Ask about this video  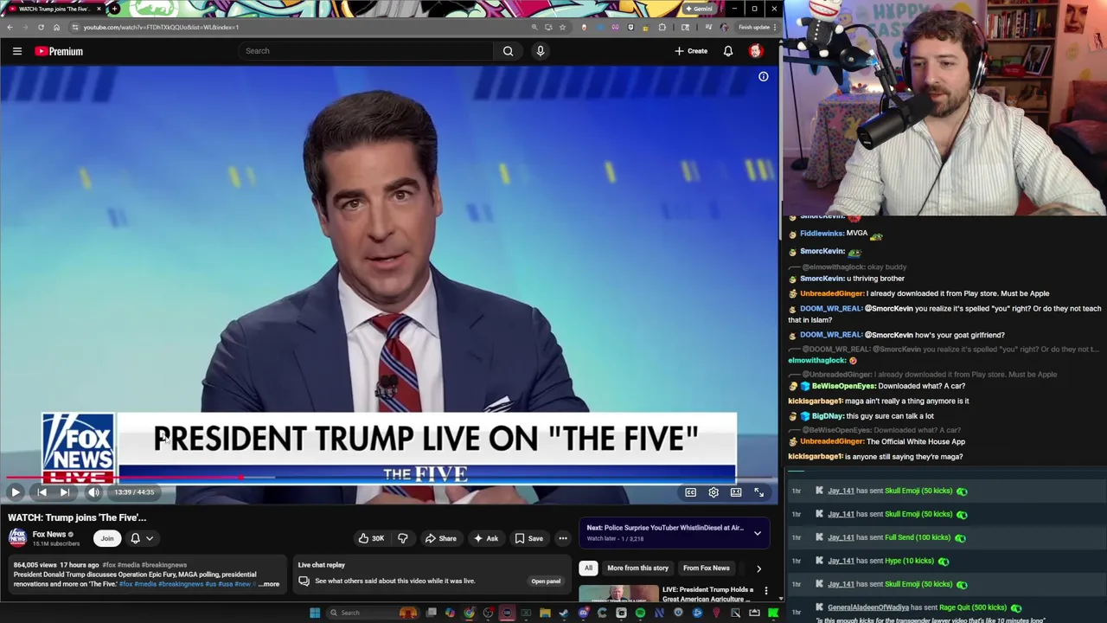[x=485, y=538]
